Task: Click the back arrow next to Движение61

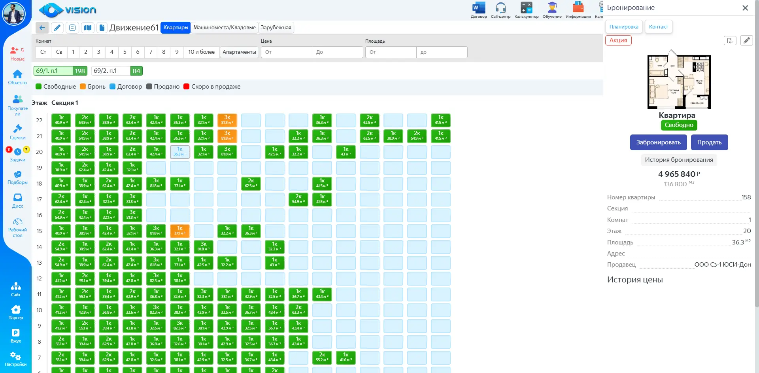Action: [42, 28]
